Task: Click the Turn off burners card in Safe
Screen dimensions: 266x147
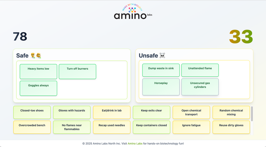Action: [x=77, y=71]
